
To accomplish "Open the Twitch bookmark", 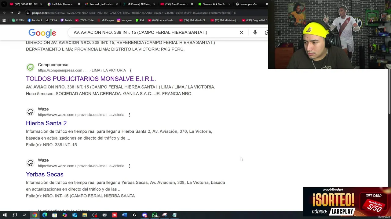I will click(x=66, y=20).
